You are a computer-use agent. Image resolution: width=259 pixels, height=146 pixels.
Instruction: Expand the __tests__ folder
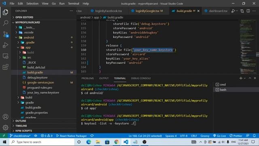coord(29,27)
